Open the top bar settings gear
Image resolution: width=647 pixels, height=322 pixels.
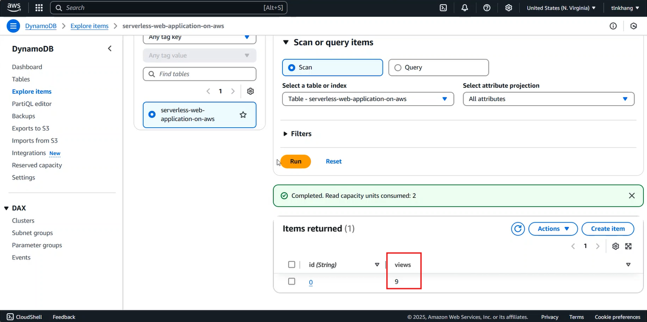point(509,8)
